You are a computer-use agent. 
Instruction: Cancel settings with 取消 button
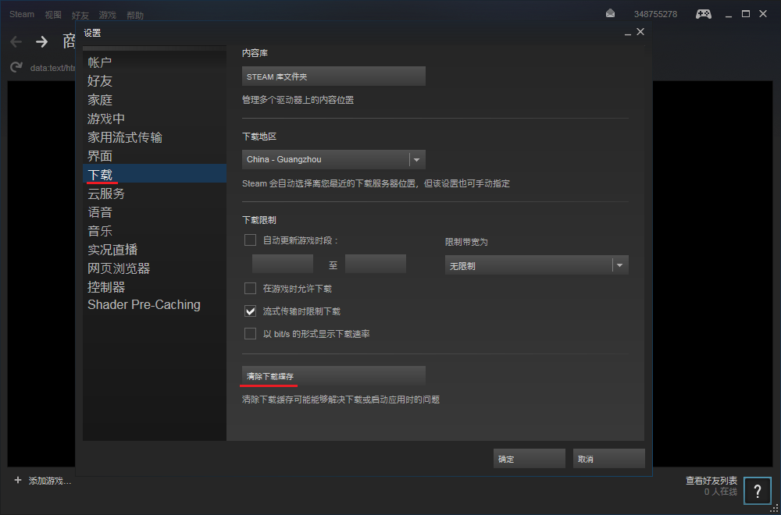608,459
